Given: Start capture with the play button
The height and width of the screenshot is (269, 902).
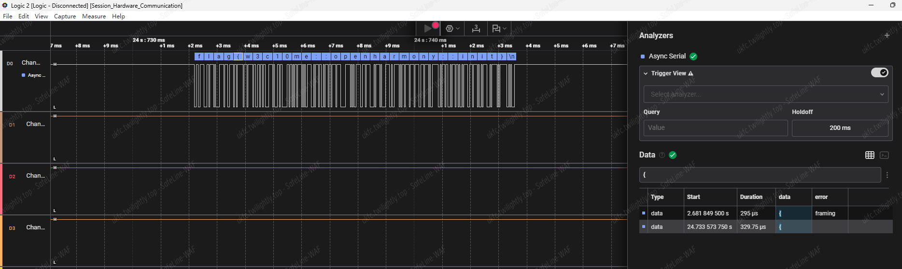Looking at the screenshot, I should [x=428, y=28].
